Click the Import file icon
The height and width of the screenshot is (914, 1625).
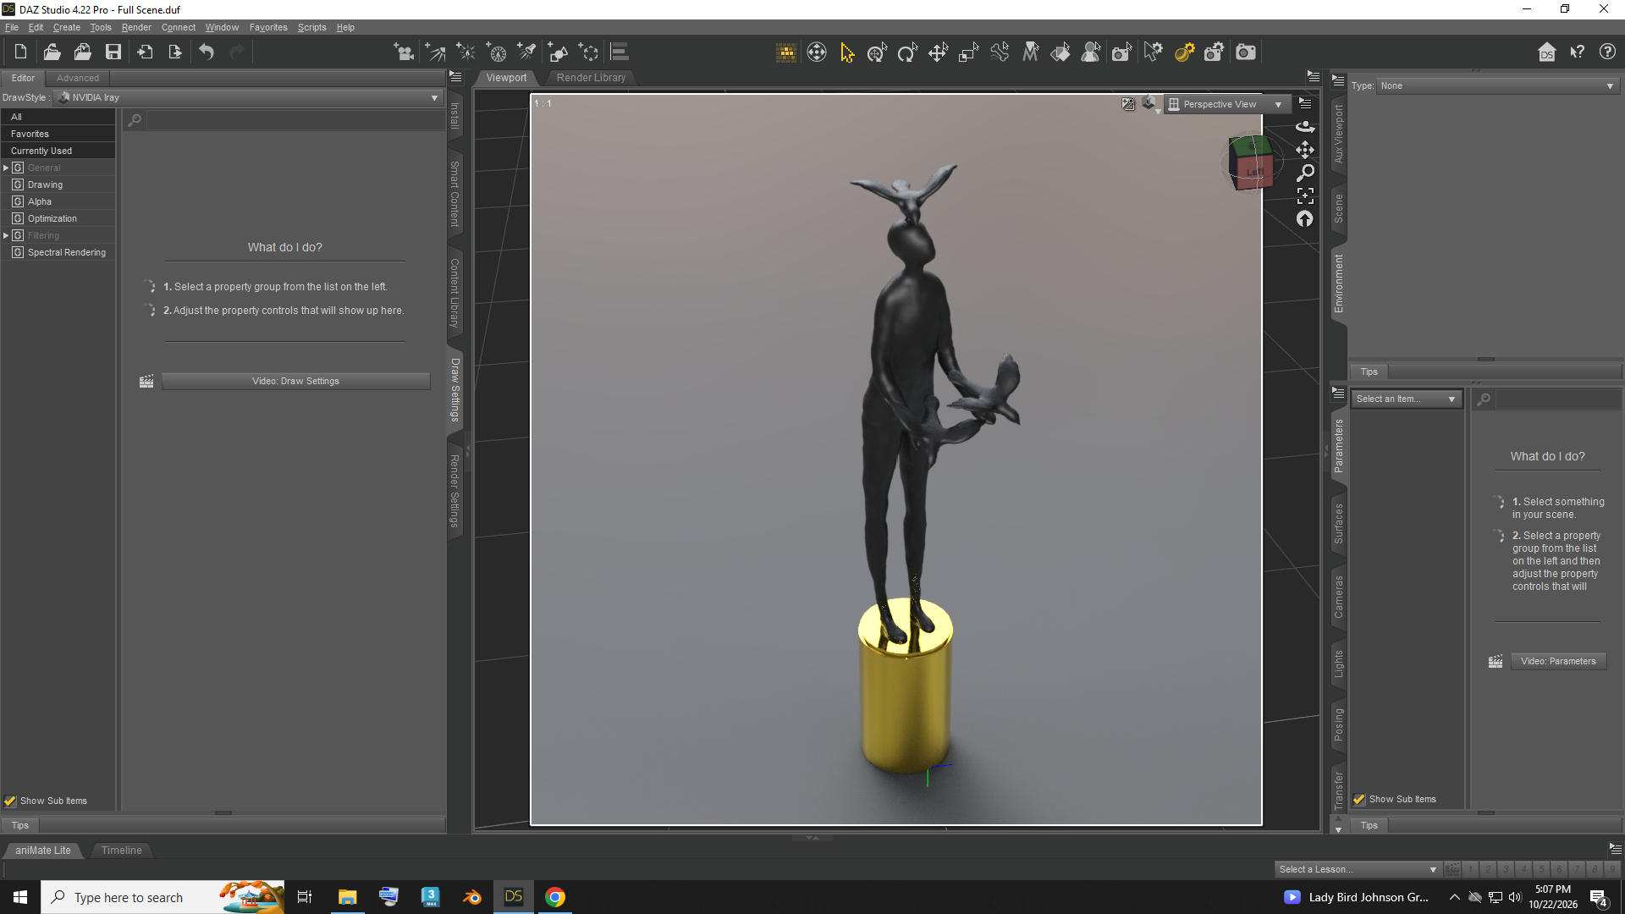pyautogui.click(x=145, y=52)
